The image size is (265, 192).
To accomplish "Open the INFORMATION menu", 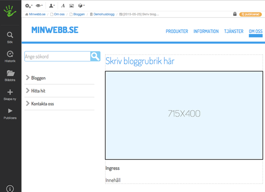I will point(206,31).
